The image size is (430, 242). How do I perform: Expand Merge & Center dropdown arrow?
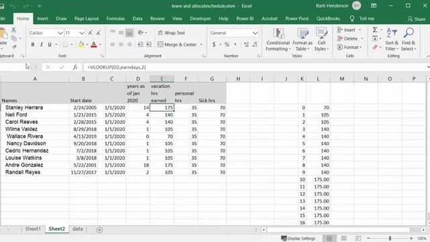click(x=202, y=44)
